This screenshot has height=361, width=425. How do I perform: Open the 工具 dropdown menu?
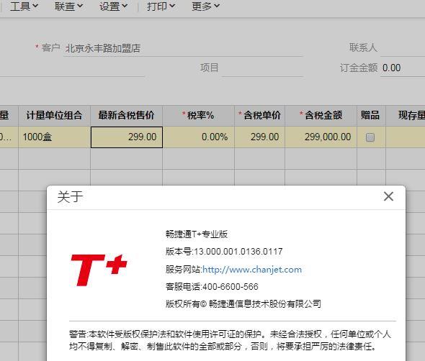(24, 6)
